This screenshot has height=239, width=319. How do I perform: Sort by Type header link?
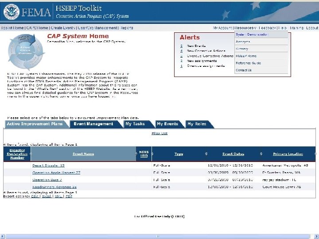click(179, 154)
